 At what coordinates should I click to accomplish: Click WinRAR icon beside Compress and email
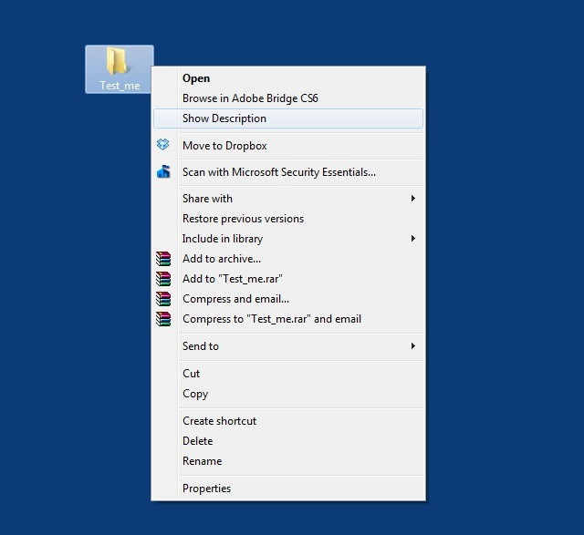[x=163, y=299]
